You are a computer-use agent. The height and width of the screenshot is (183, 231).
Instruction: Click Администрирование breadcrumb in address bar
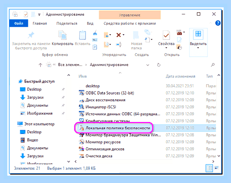(x=109, y=65)
